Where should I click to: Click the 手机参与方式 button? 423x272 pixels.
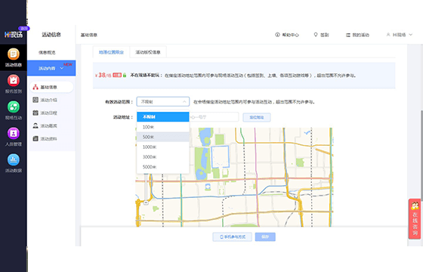coord(233,237)
